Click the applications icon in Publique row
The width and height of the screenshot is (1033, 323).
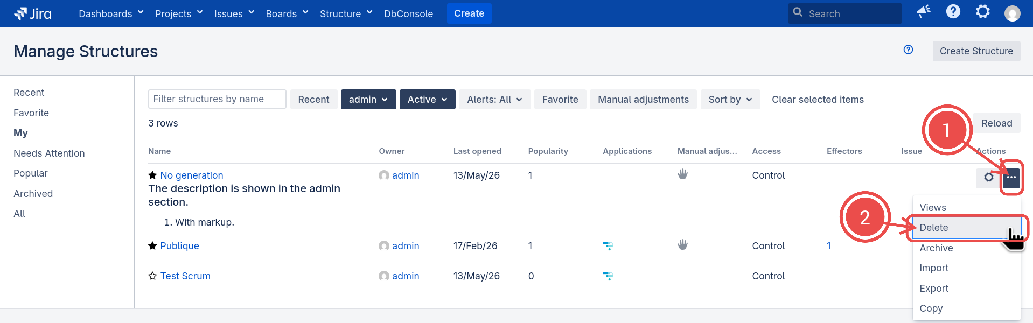click(x=608, y=246)
